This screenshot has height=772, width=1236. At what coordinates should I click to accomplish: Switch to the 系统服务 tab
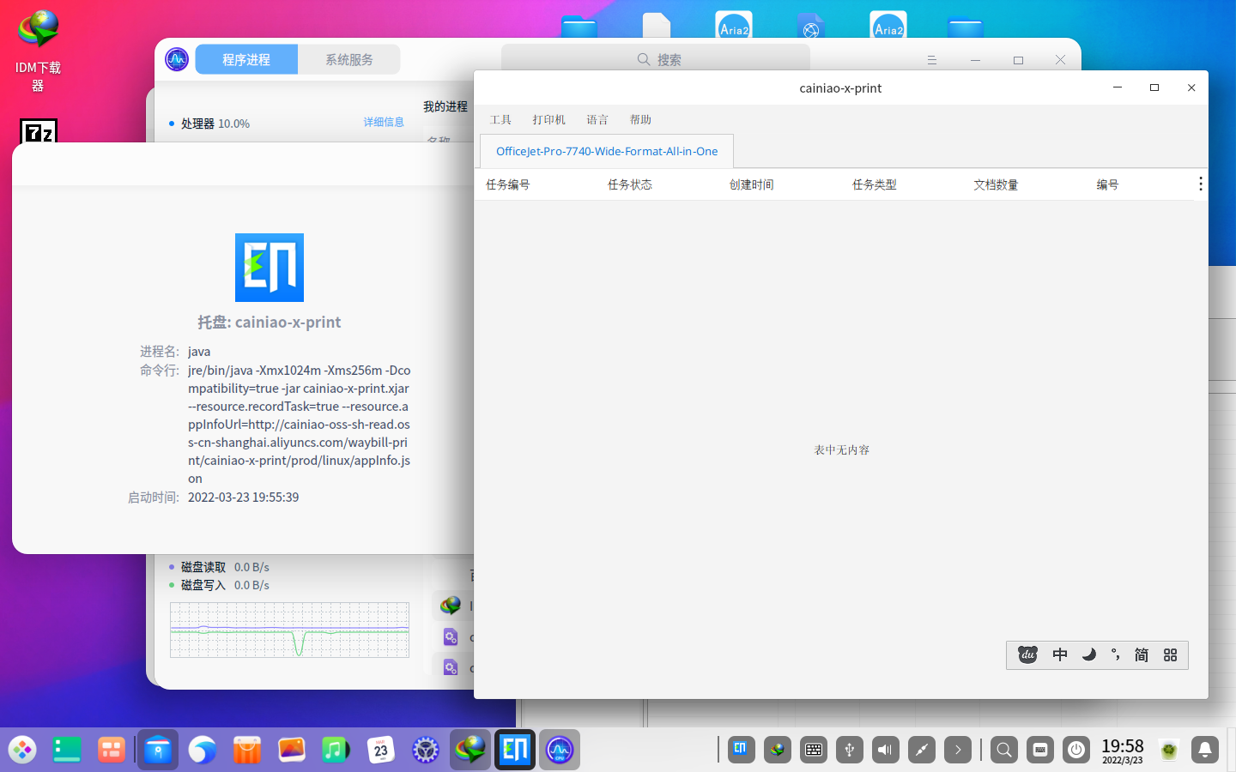point(348,60)
